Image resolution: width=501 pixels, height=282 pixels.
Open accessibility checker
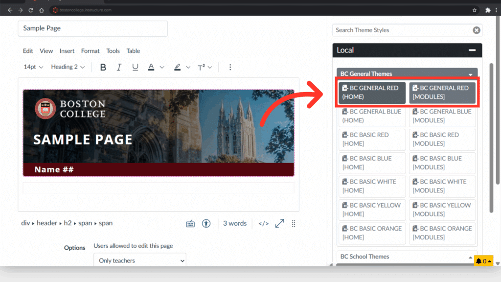206,223
